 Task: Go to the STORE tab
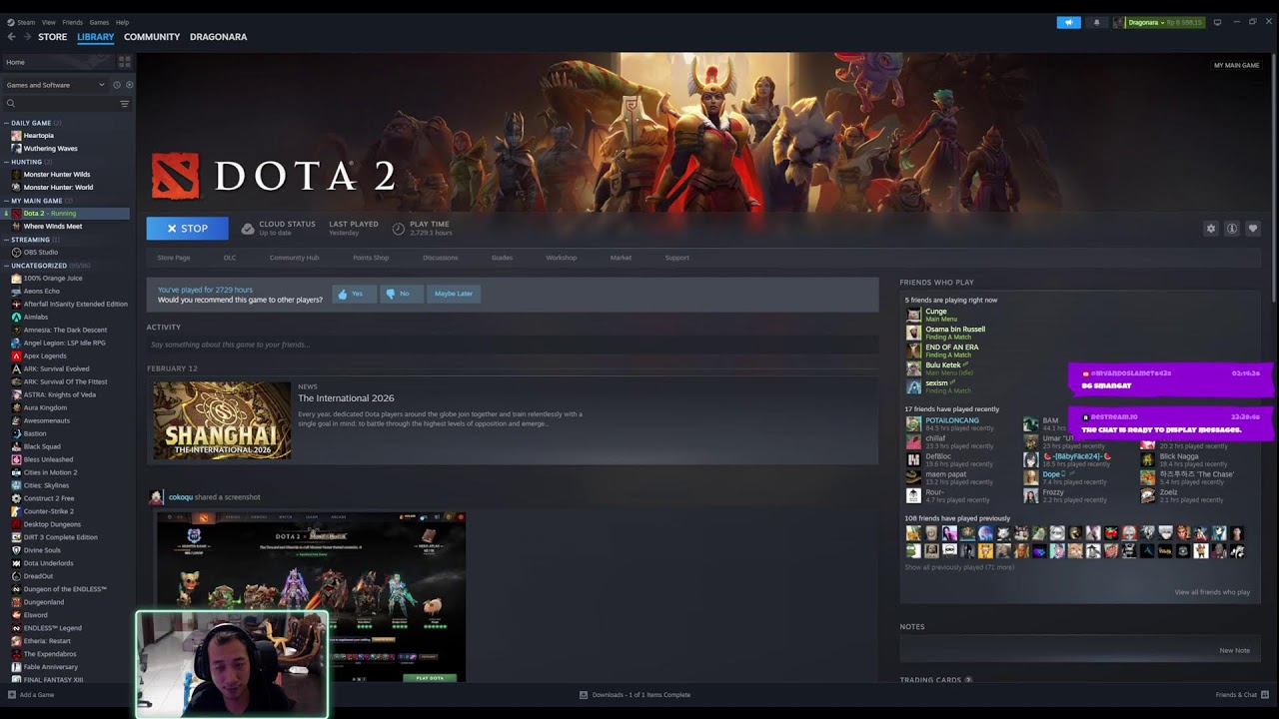52,37
